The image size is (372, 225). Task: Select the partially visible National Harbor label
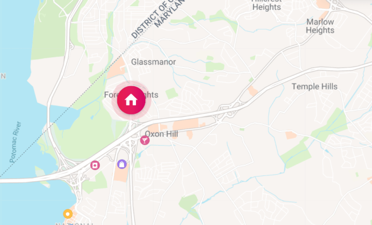click(x=74, y=223)
